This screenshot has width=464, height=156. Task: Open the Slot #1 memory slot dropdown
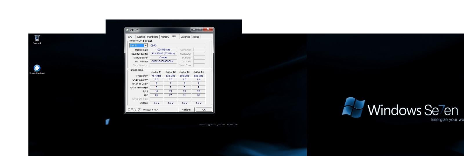pos(138,45)
